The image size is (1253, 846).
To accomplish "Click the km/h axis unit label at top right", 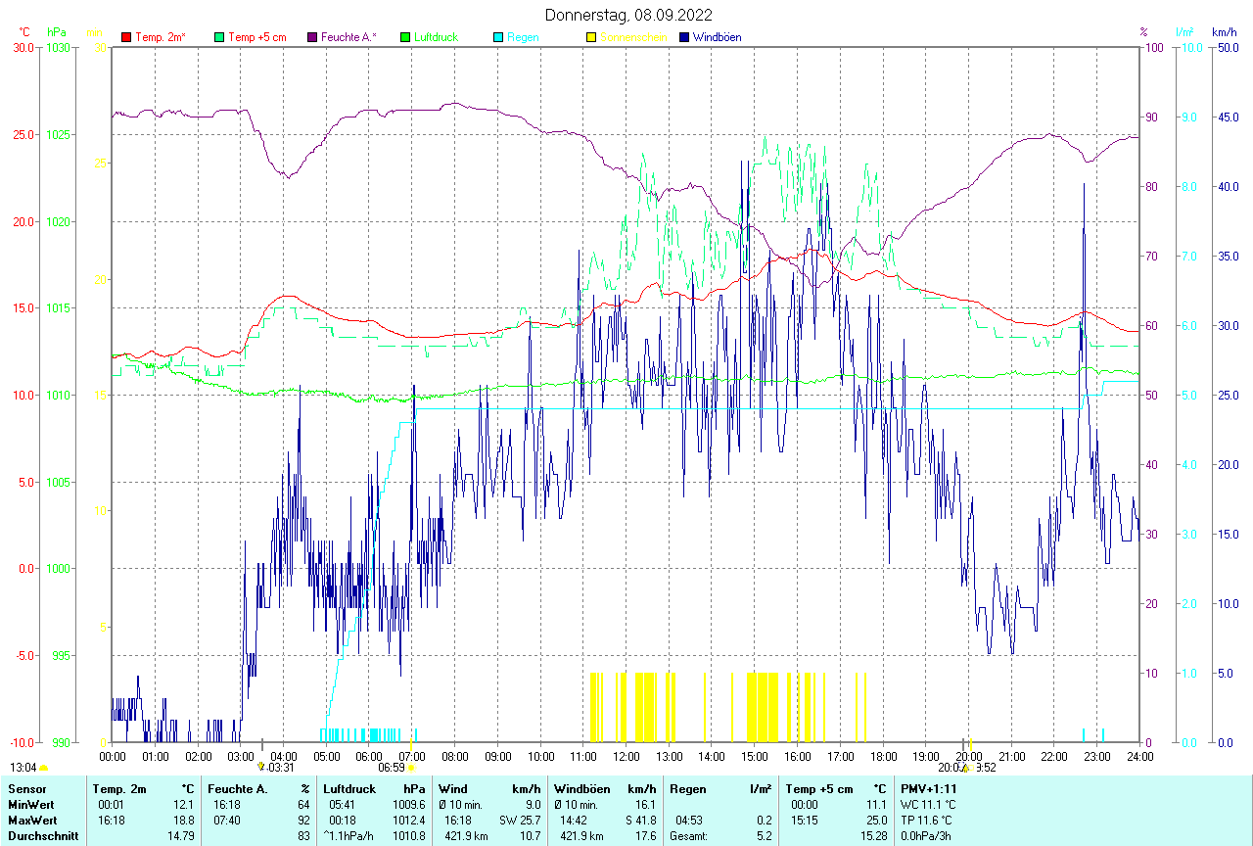I will click(x=1225, y=32).
